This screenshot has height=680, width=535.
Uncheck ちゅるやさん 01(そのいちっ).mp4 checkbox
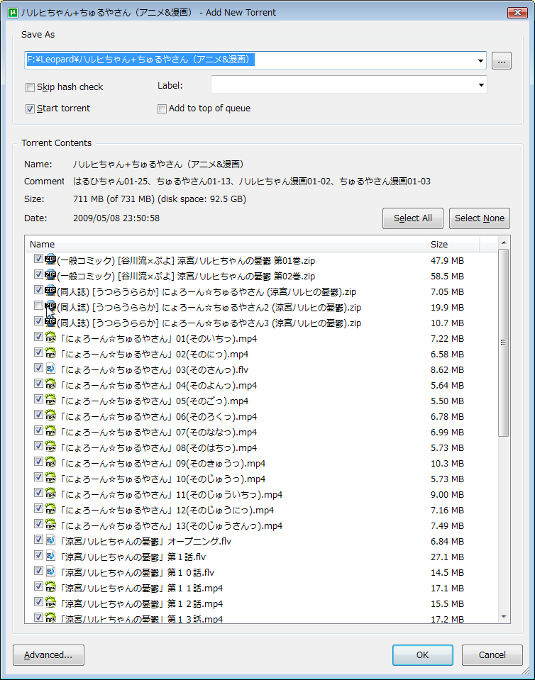point(38,337)
